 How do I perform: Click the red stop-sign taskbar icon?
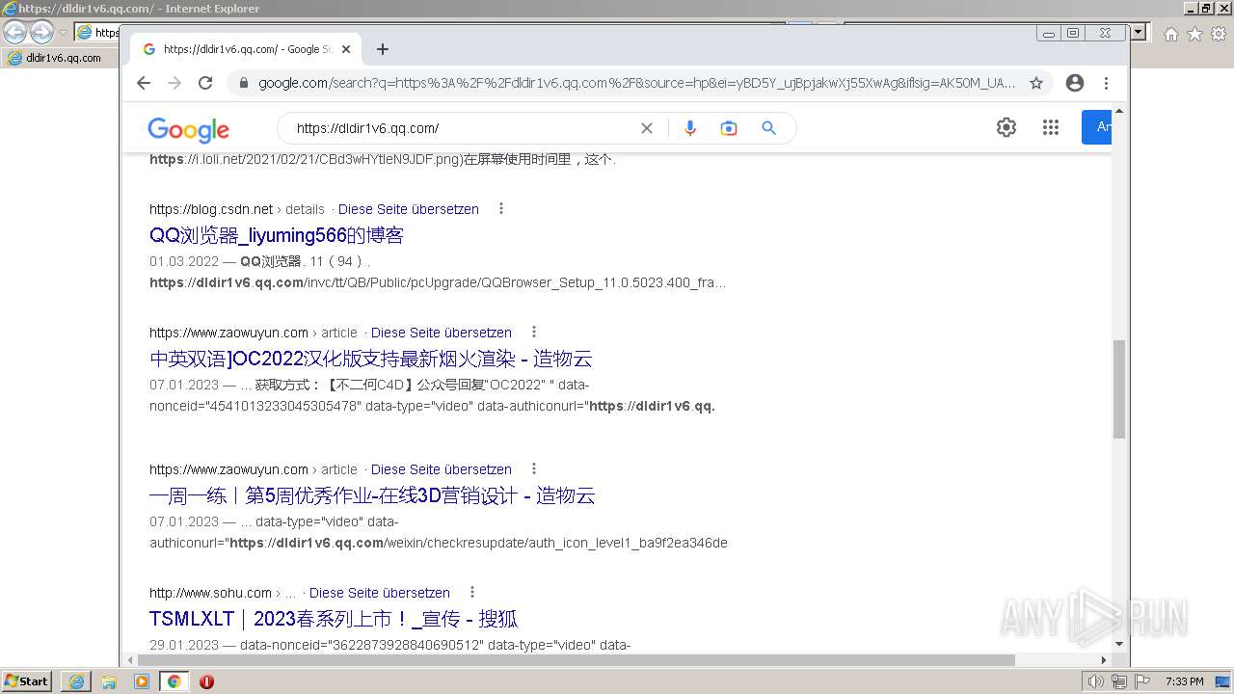click(x=206, y=681)
